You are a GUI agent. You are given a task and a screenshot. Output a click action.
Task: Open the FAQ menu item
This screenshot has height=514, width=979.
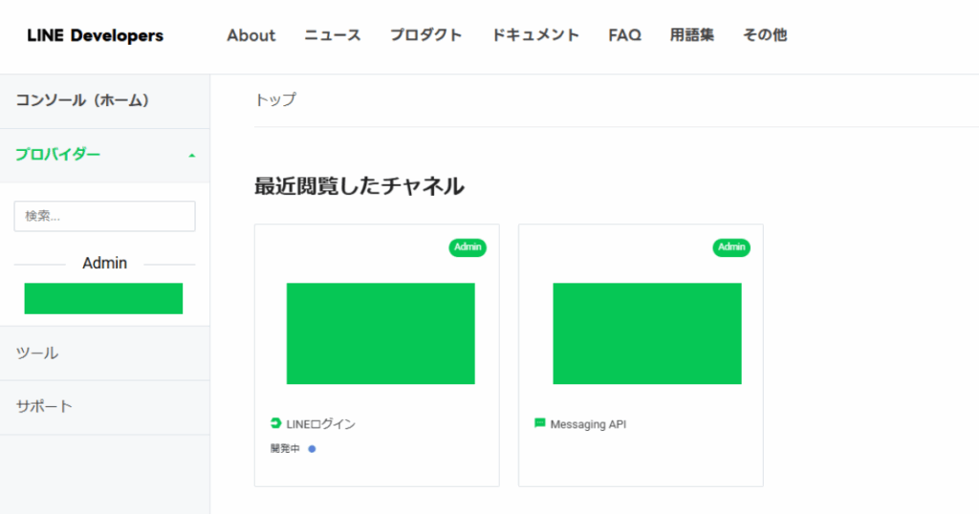click(x=625, y=35)
